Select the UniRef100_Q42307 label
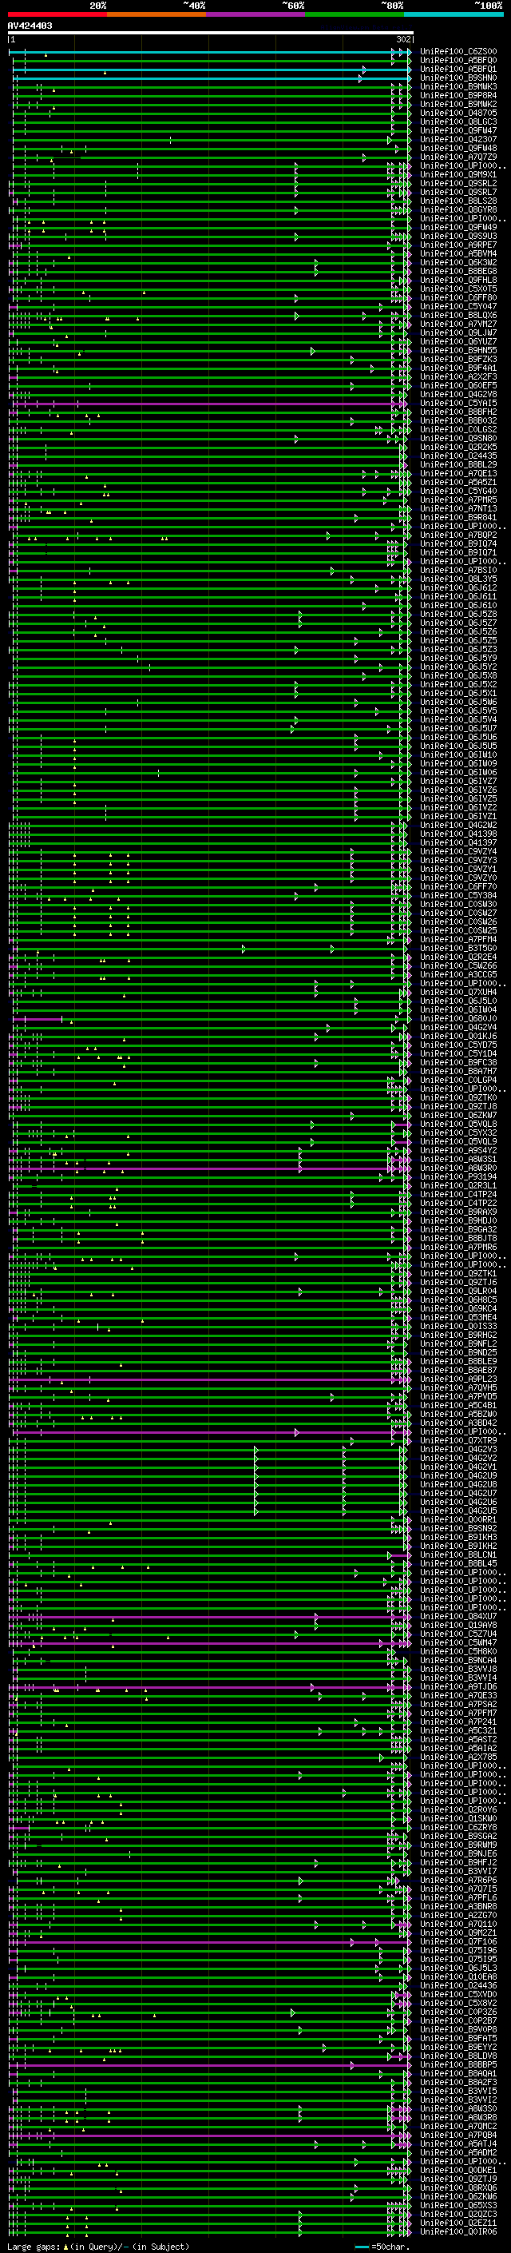 (x=458, y=139)
